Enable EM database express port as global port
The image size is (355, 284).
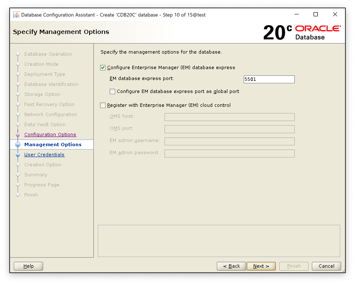[112, 91]
